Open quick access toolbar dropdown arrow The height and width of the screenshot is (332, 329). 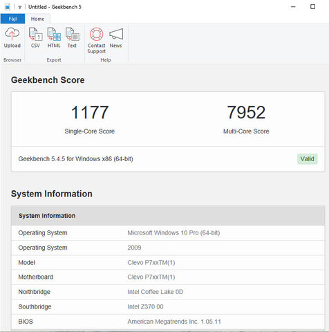tap(20, 8)
